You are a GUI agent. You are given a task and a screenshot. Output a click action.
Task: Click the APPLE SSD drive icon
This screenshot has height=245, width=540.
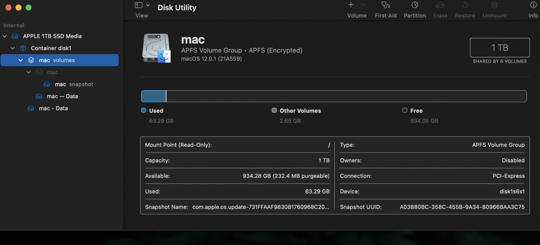(15, 36)
